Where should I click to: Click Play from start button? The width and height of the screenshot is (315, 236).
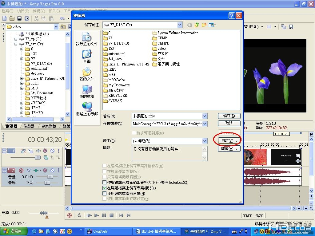pos(89,215)
